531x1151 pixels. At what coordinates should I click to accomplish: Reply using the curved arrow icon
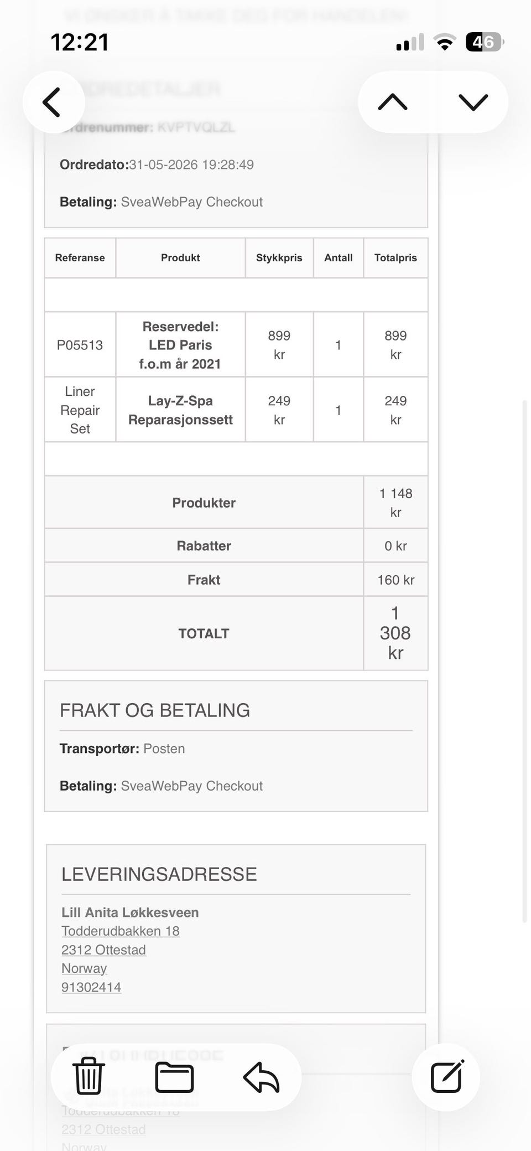pyautogui.click(x=261, y=1077)
